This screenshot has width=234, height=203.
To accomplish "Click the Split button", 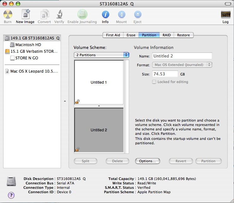I will tap(86, 161).
